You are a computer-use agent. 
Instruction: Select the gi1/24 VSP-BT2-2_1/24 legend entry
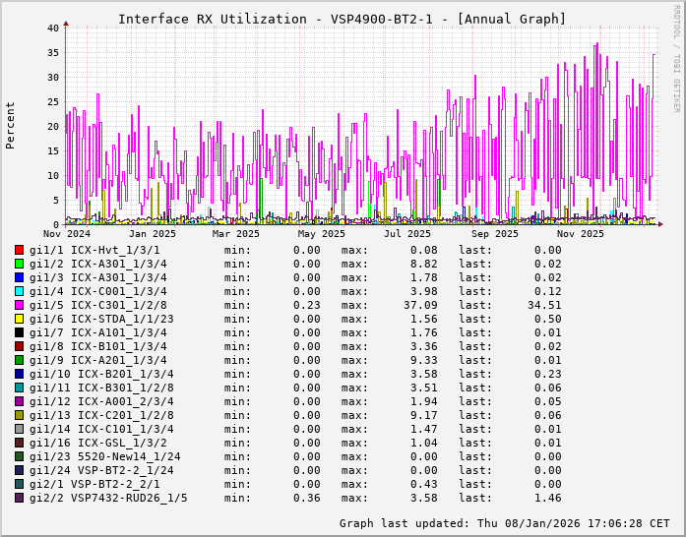100,470
